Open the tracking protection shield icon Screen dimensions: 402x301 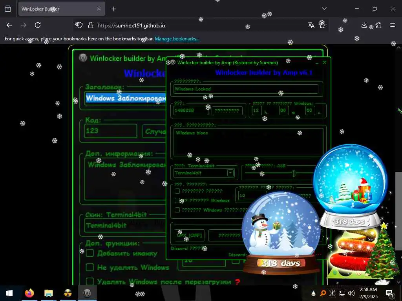[79, 25]
